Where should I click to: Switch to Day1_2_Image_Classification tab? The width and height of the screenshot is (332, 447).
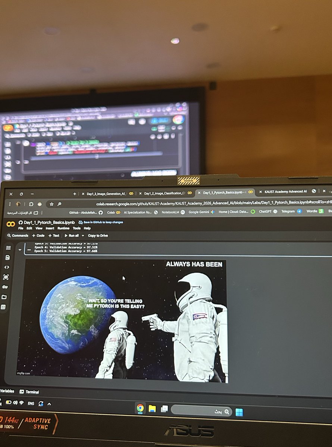coord(165,194)
